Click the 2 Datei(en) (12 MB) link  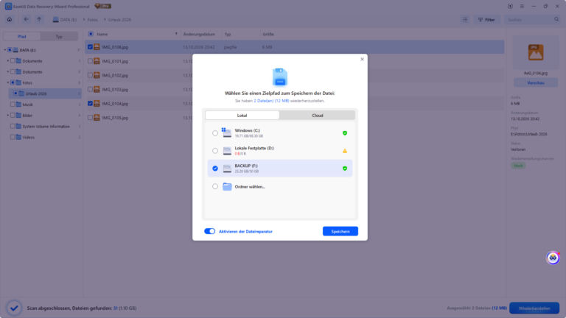(x=271, y=101)
